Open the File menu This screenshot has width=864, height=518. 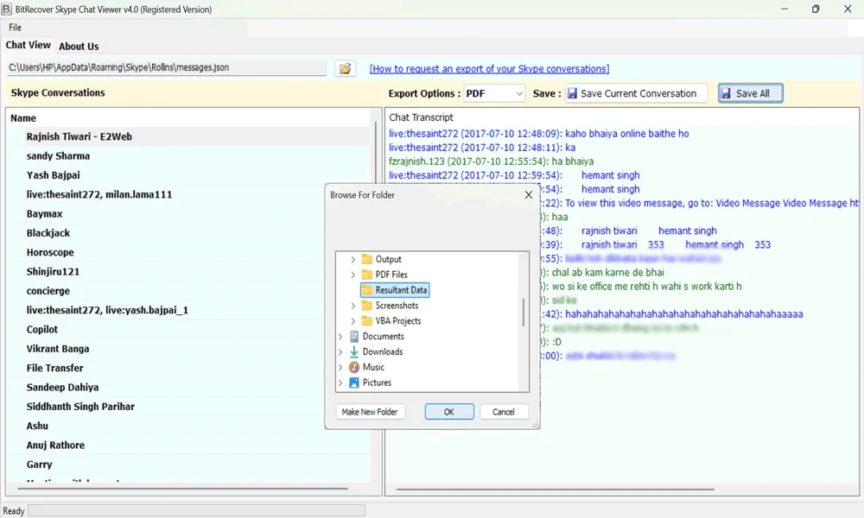point(16,28)
